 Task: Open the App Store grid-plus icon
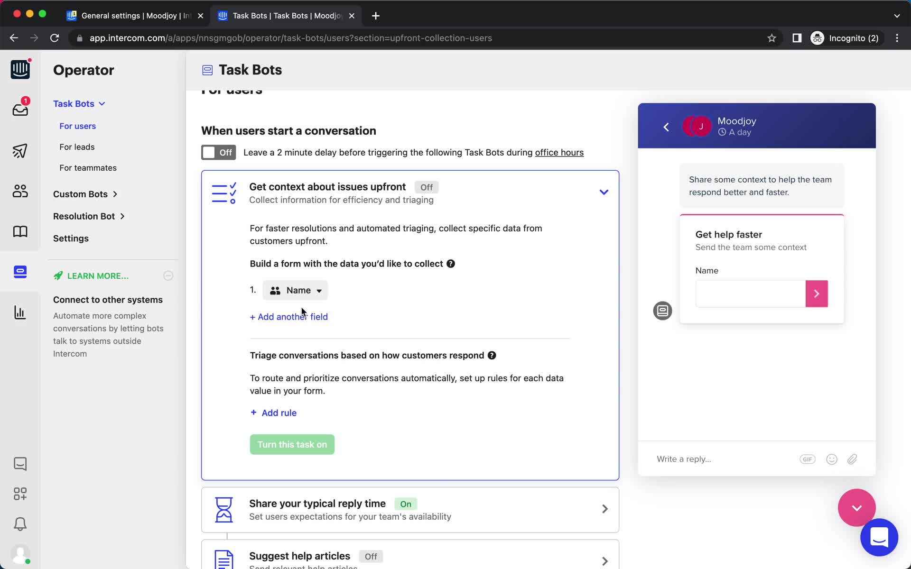[x=20, y=494]
